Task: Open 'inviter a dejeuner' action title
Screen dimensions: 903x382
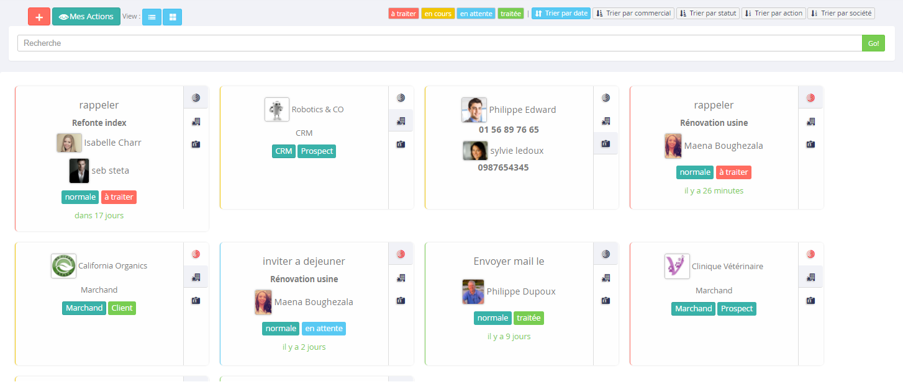Action: coord(304,261)
